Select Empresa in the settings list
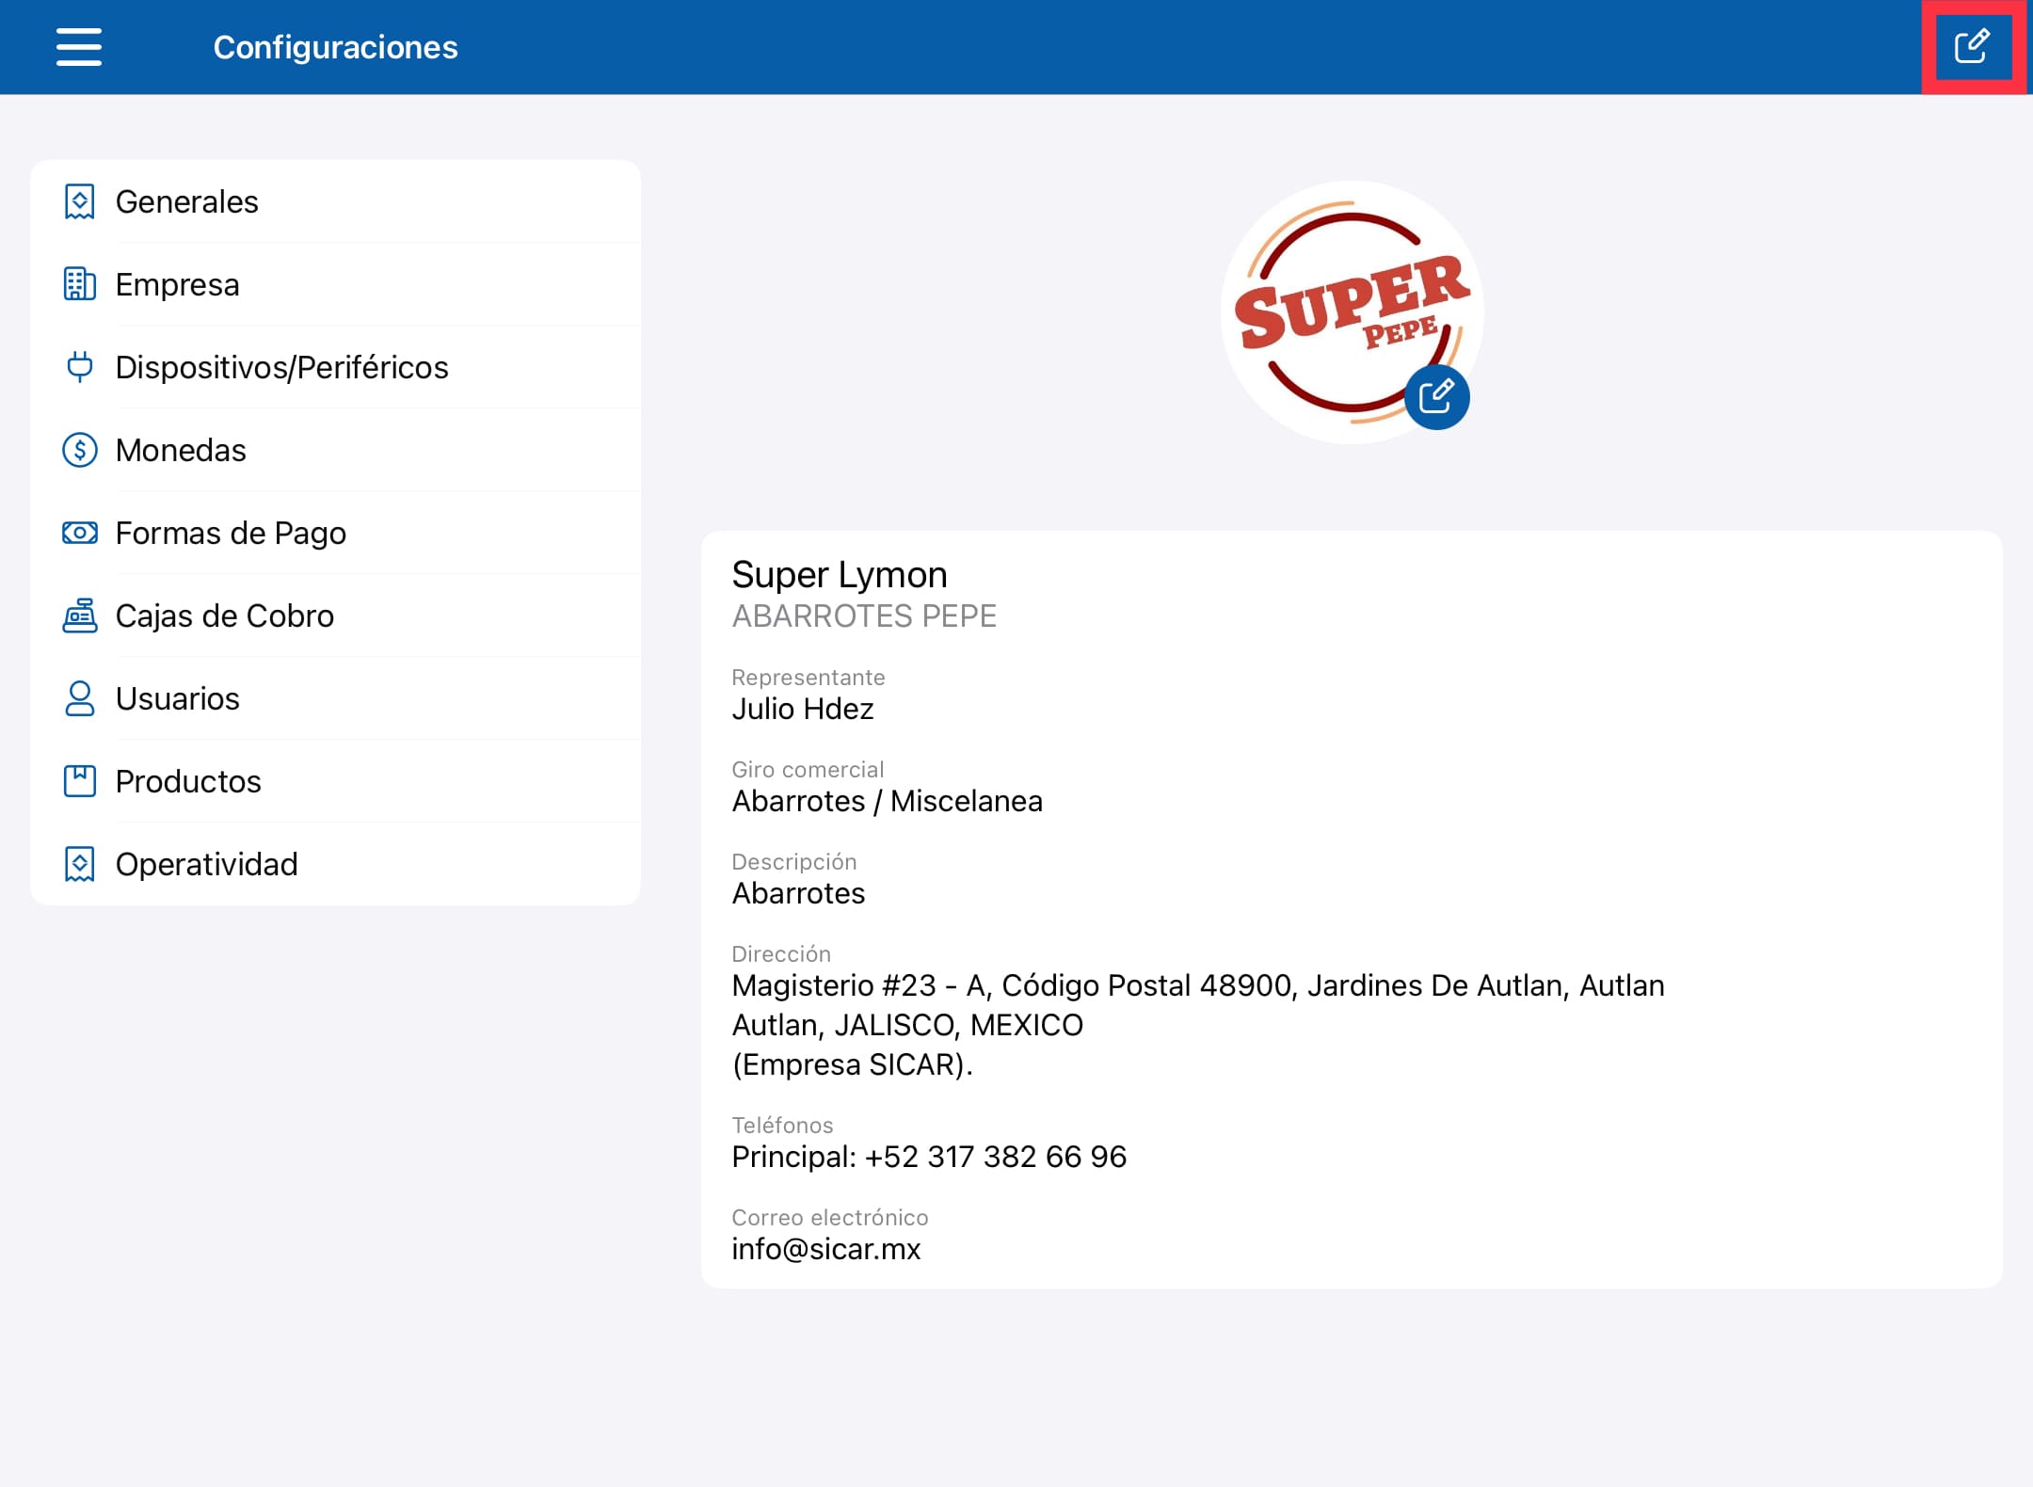The width and height of the screenshot is (2033, 1487). point(336,284)
